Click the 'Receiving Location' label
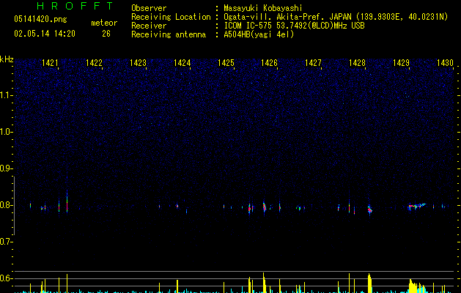Viewport: 461px width, 293px height. [x=171, y=17]
